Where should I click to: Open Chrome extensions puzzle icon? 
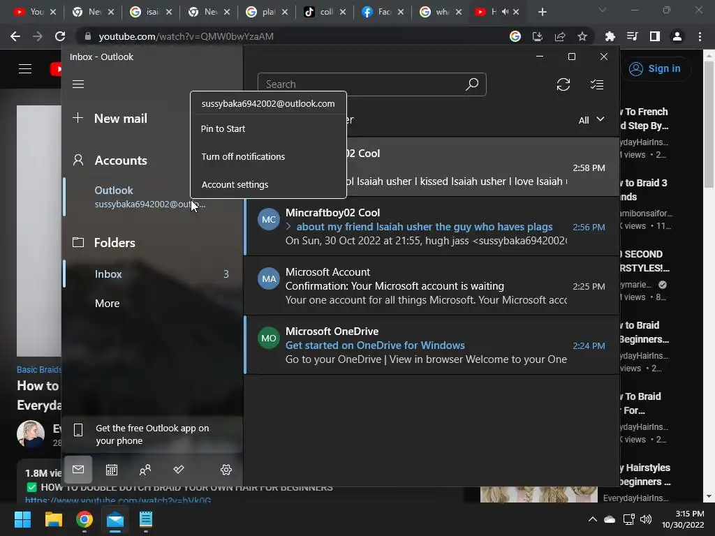click(610, 36)
